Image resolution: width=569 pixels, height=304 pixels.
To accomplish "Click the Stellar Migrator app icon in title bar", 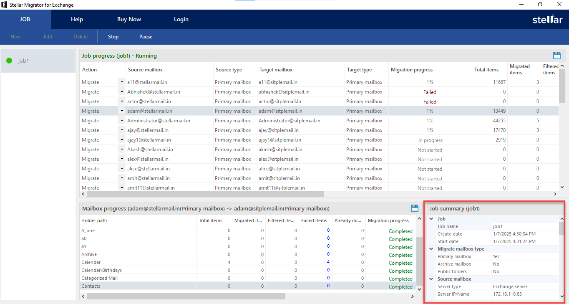I will pyautogui.click(x=4, y=5).
